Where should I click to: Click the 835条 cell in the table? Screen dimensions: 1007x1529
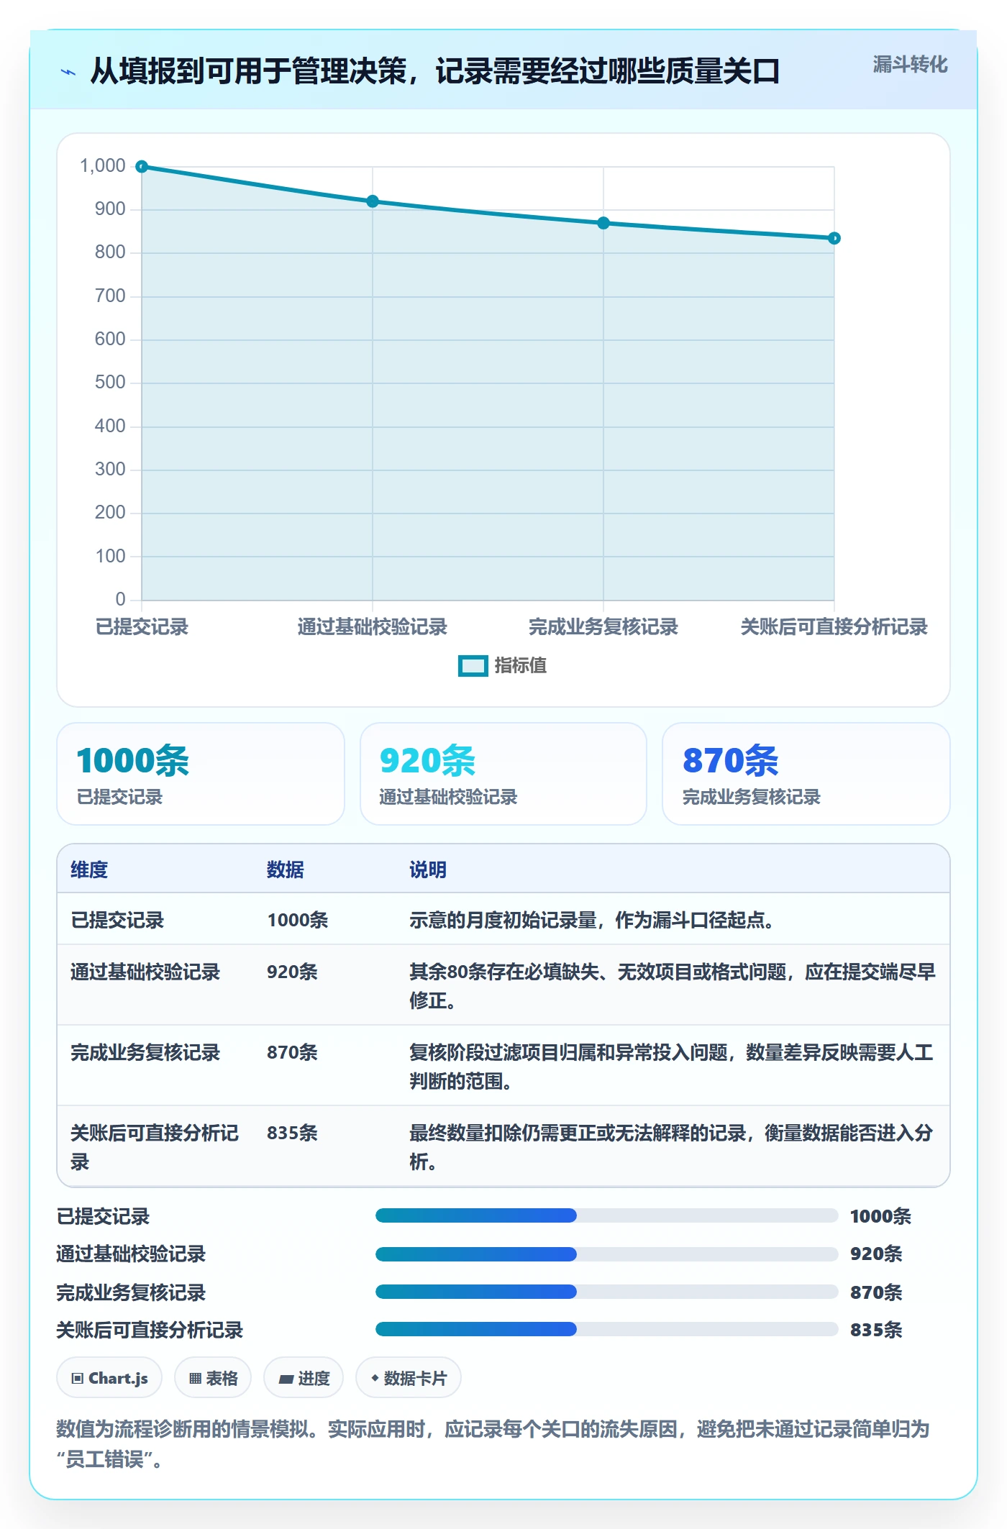pyautogui.click(x=292, y=1133)
